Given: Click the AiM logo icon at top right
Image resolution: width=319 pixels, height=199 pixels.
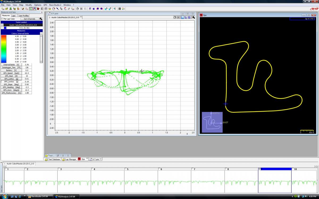Looking at the screenshot, I should coord(314,9).
